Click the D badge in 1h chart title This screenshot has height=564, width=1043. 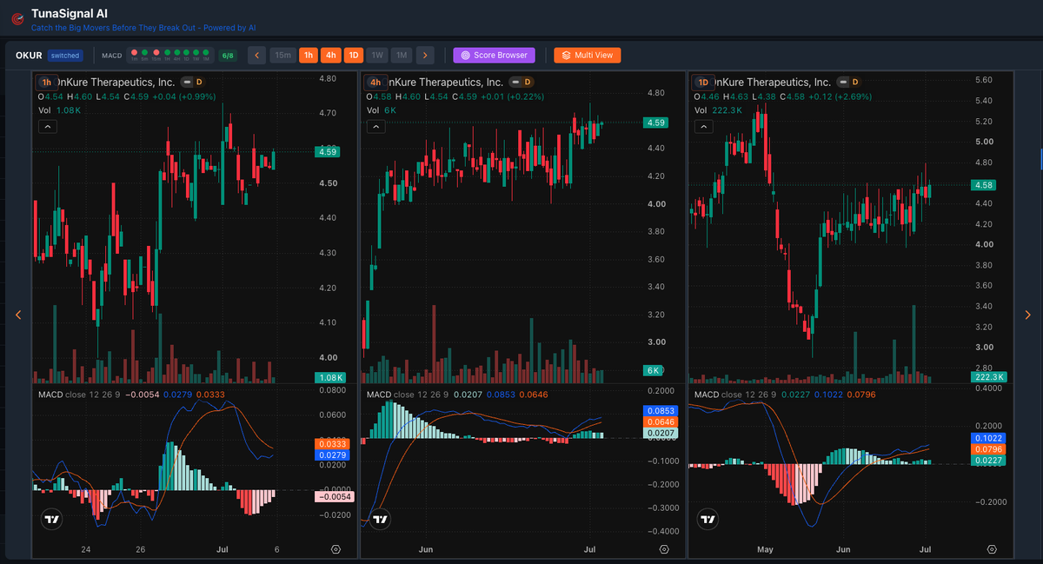tap(199, 82)
